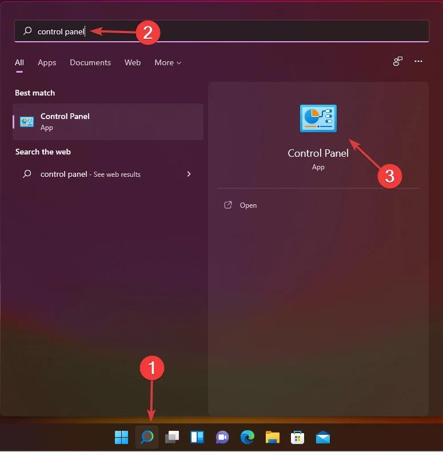Open Task View from the taskbar
The height and width of the screenshot is (452, 443).
click(172, 437)
